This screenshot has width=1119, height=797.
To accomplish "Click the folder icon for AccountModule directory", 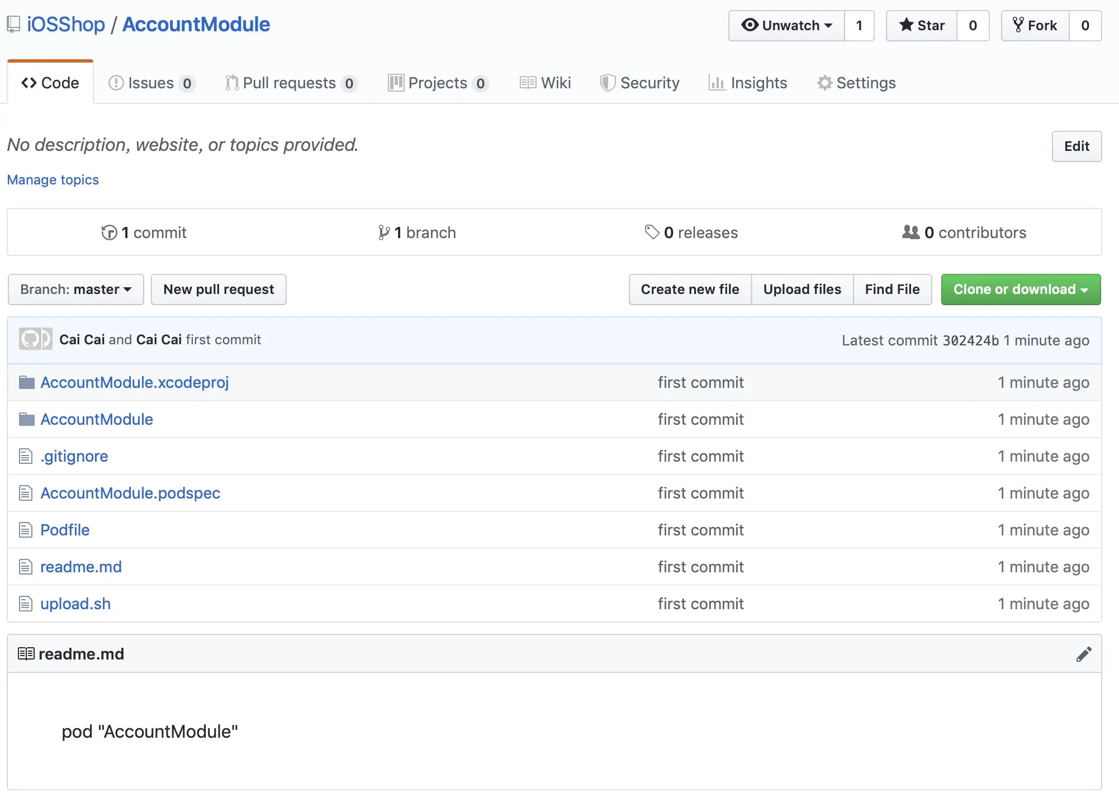I will coord(26,419).
